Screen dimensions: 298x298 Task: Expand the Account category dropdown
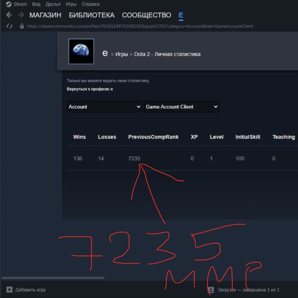[105, 106]
